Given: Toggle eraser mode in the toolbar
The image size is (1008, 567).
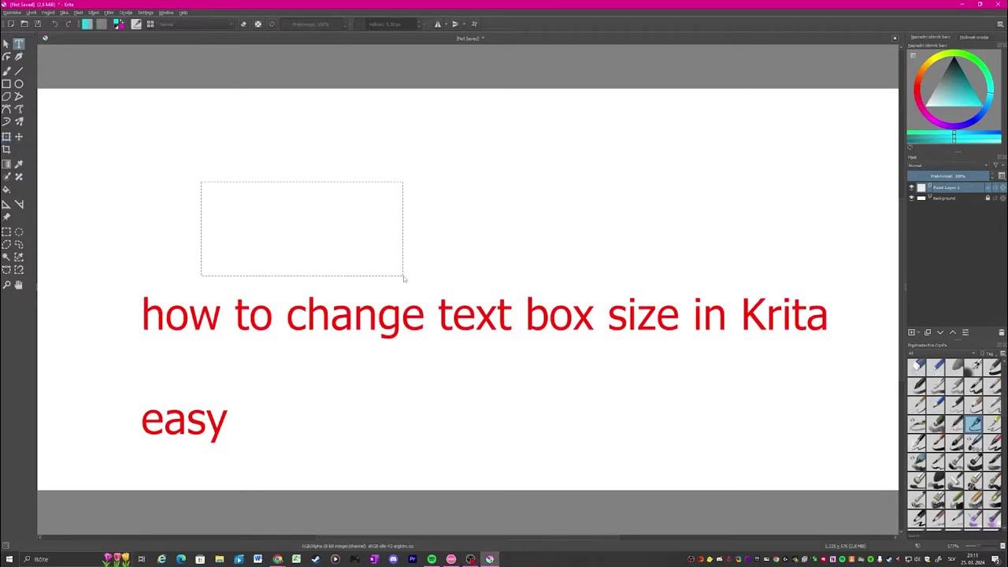Looking at the screenshot, I should (243, 24).
